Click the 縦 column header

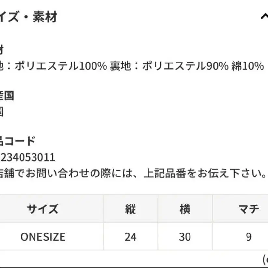point(130,209)
